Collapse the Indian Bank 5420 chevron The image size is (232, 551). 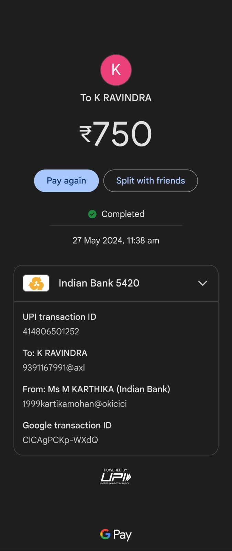click(202, 283)
